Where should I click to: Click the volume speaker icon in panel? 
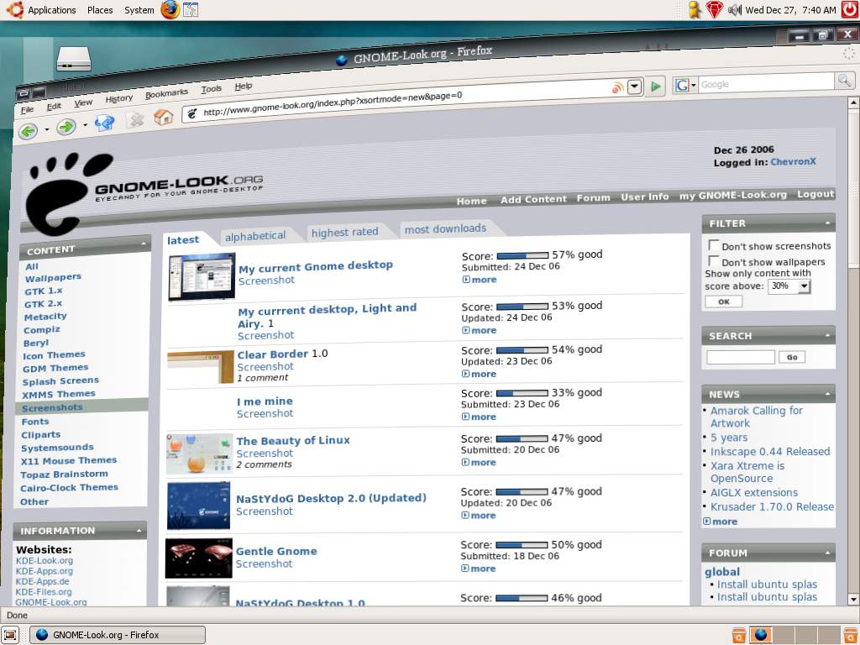point(734,10)
